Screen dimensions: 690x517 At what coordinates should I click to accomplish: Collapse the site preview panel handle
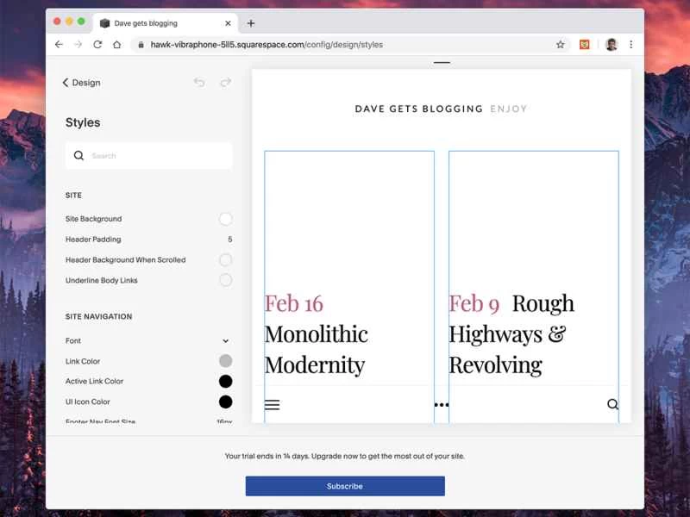point(441,62)
